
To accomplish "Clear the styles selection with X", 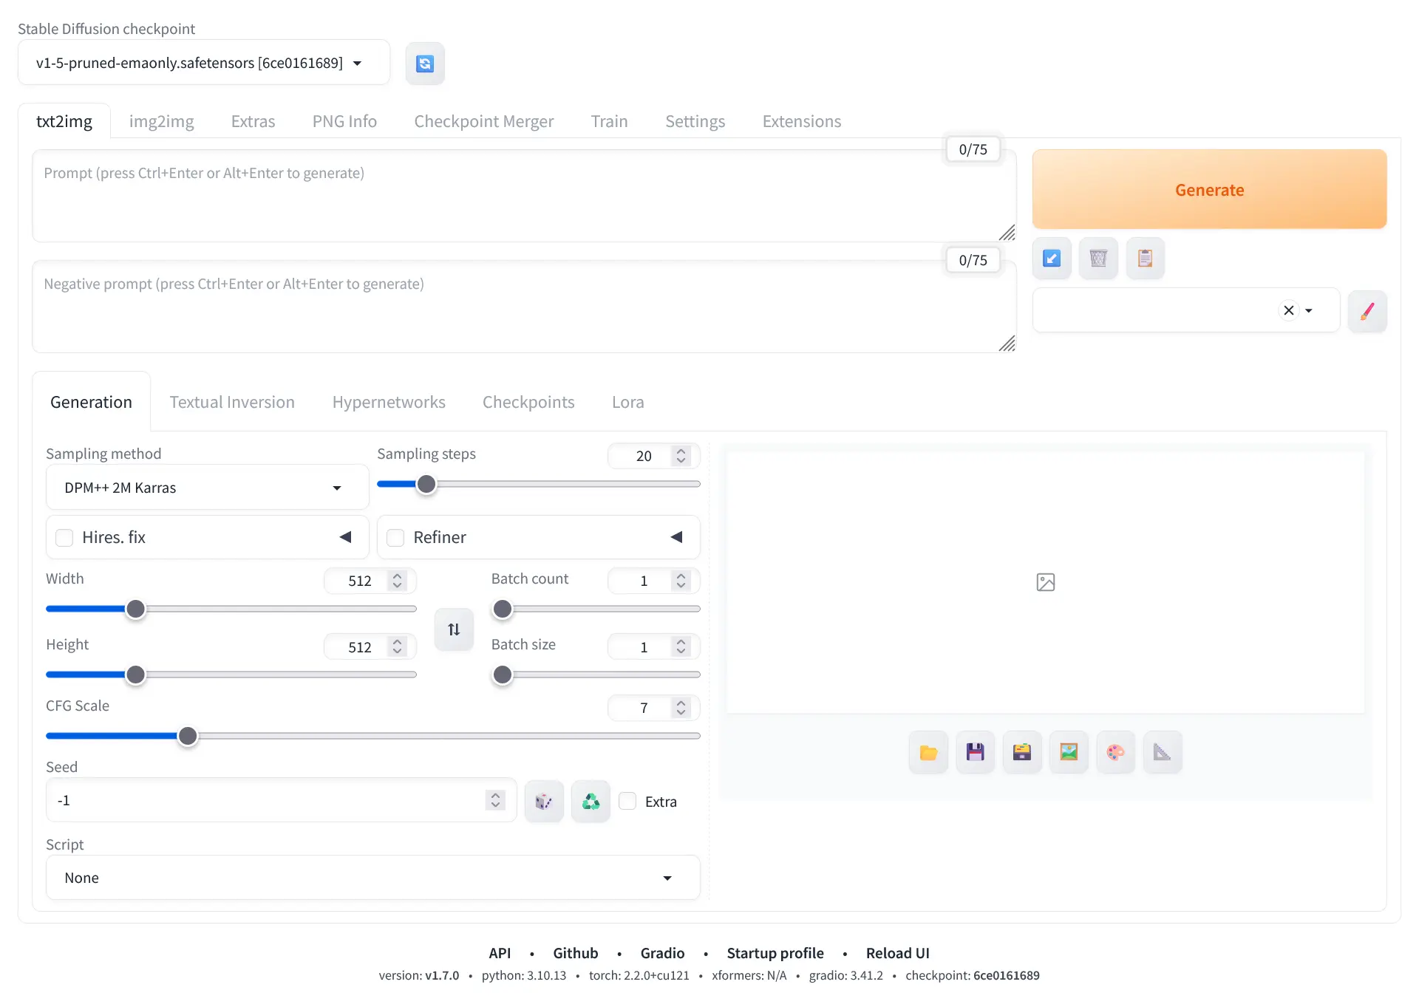I will (x=1289, y=310).
